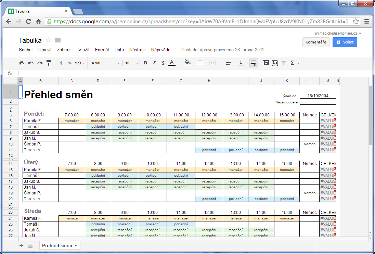Insert a chart
Screen dimensions: 375x254
275,63
